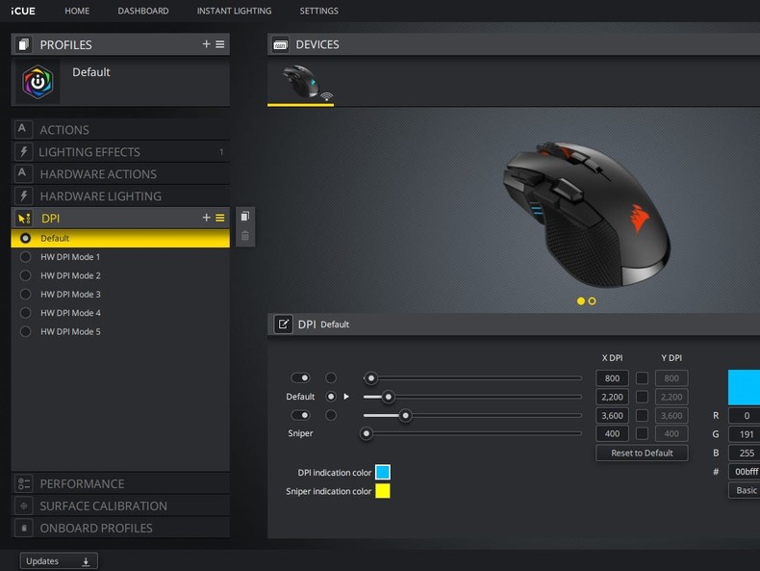Toggle the switch on the 800 DPI row

[301, 378]
